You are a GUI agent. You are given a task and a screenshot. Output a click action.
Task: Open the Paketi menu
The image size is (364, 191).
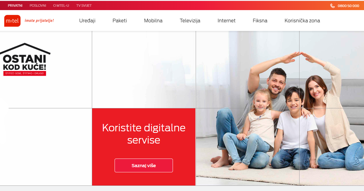point(119,21)
